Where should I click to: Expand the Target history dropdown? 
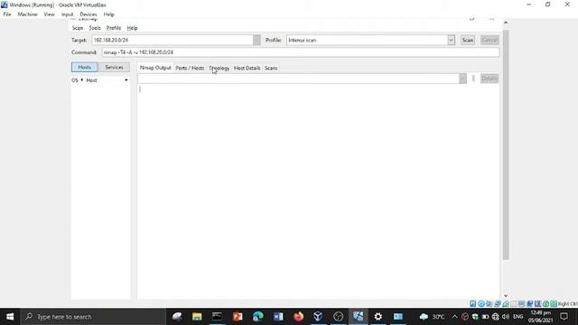coord(256,40)
